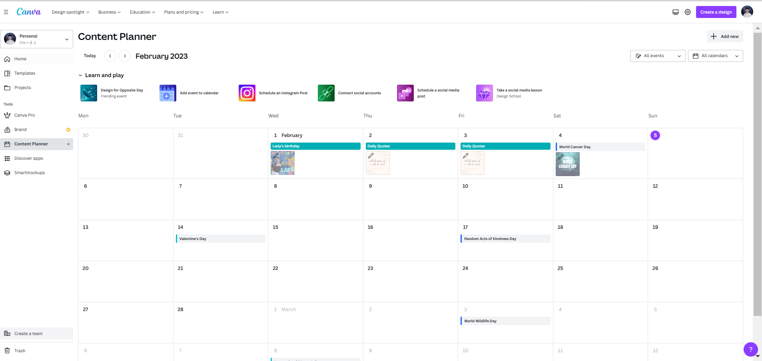Open the help question mark button

tap(751, 349)
